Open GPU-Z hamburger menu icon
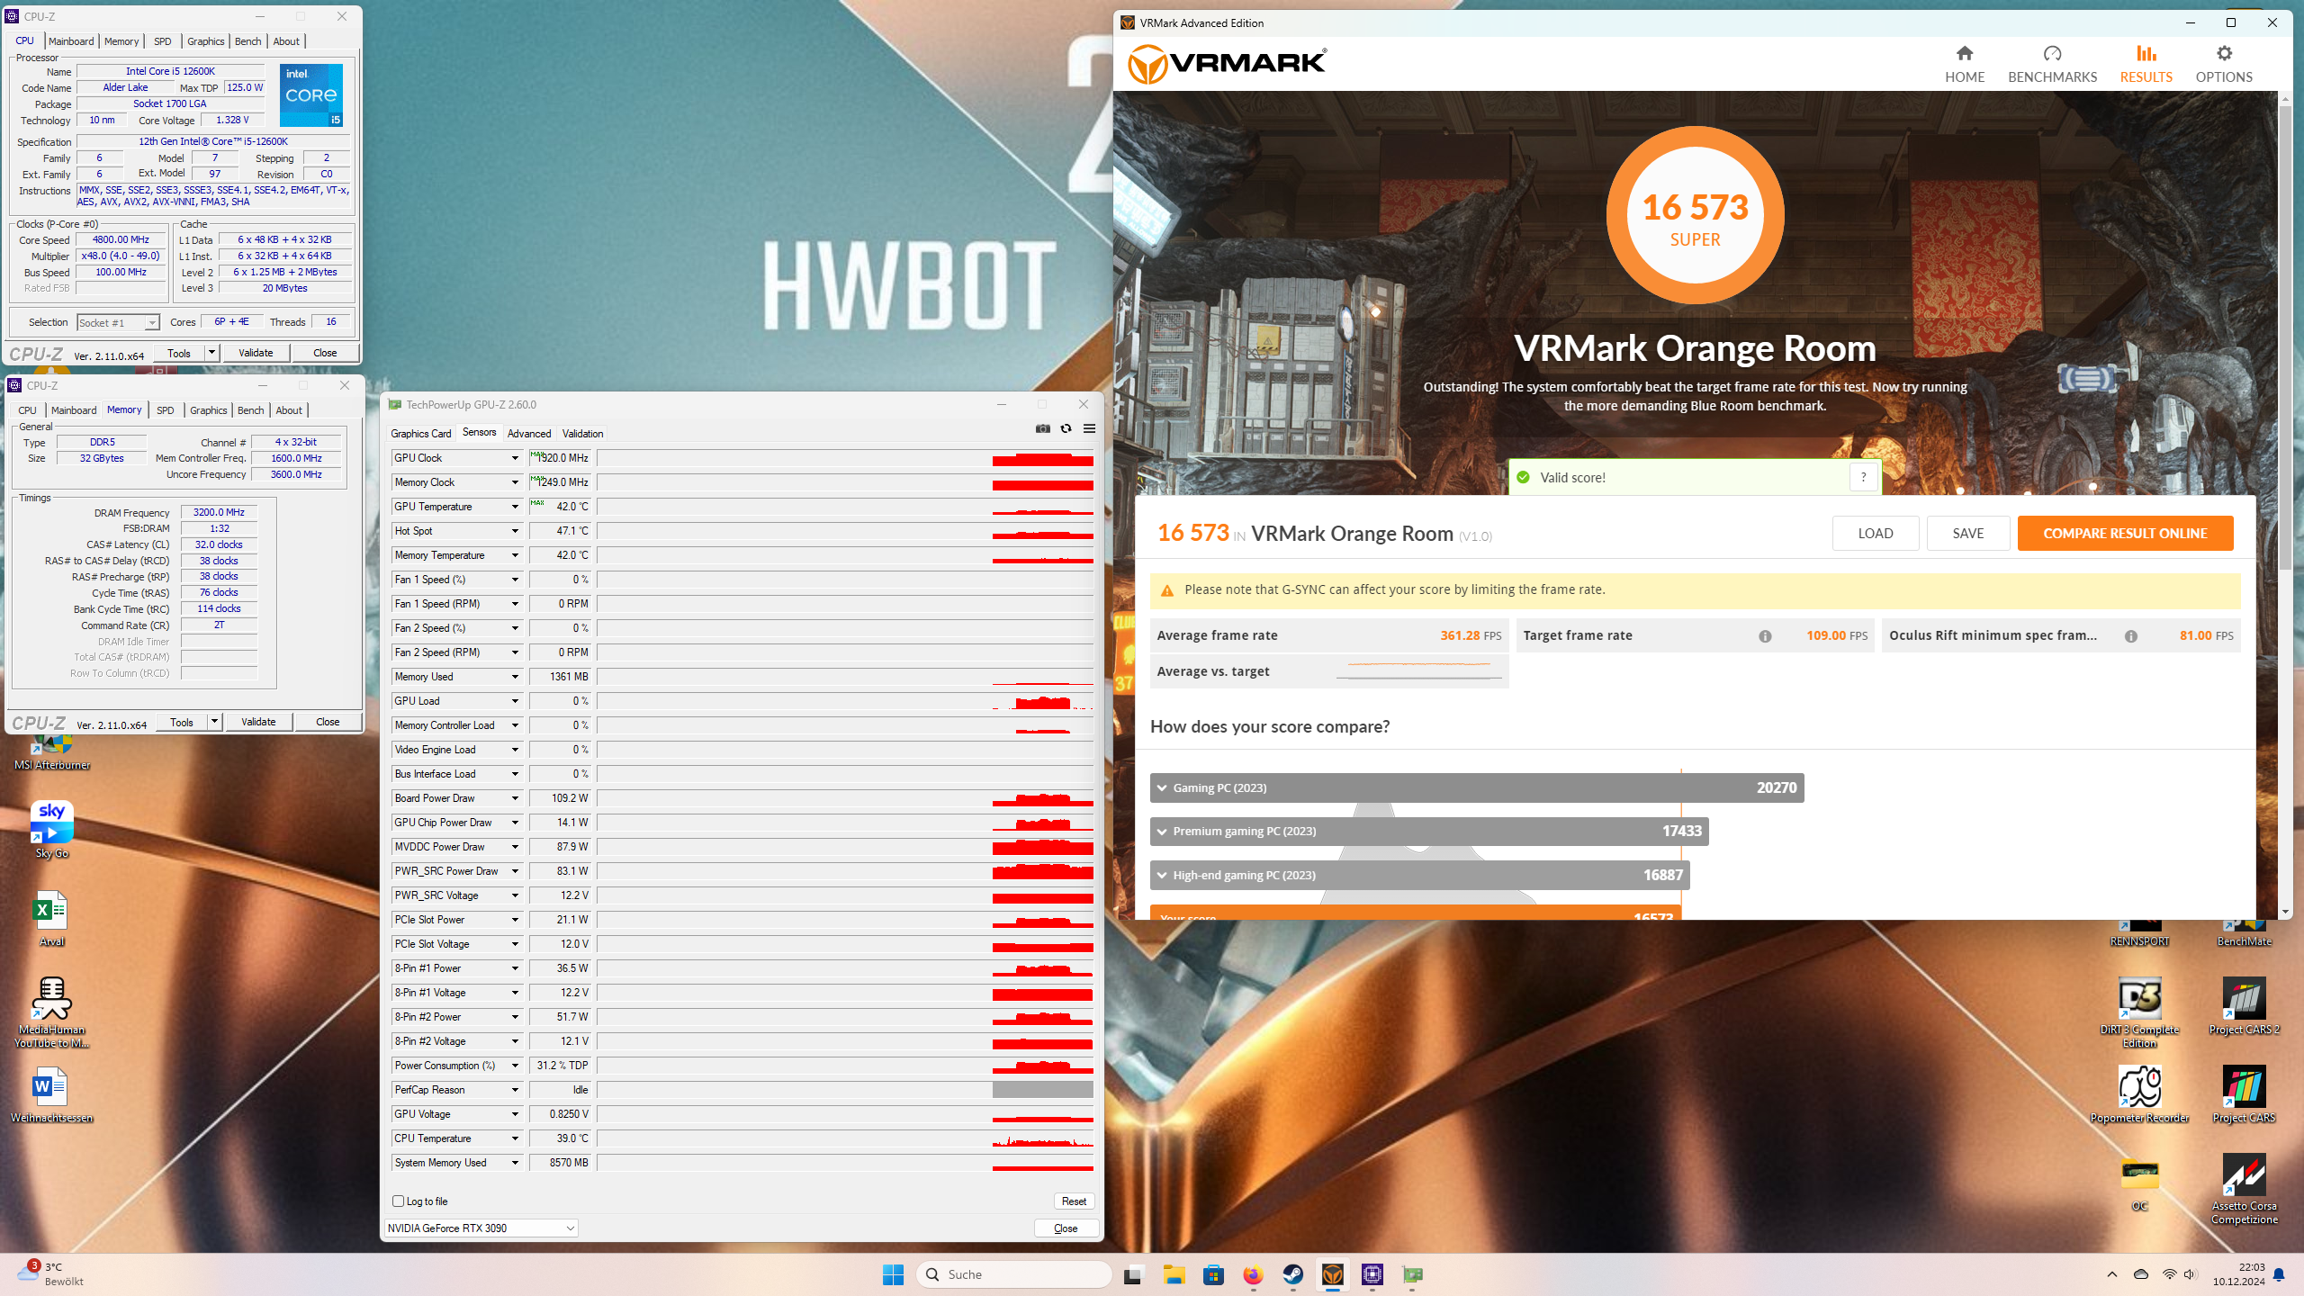Viewport: 2304px width, 1296px height. (1089, 428)
